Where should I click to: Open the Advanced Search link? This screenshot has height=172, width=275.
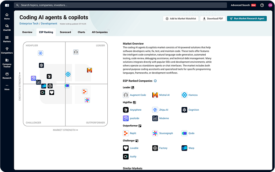coord(240,5)
